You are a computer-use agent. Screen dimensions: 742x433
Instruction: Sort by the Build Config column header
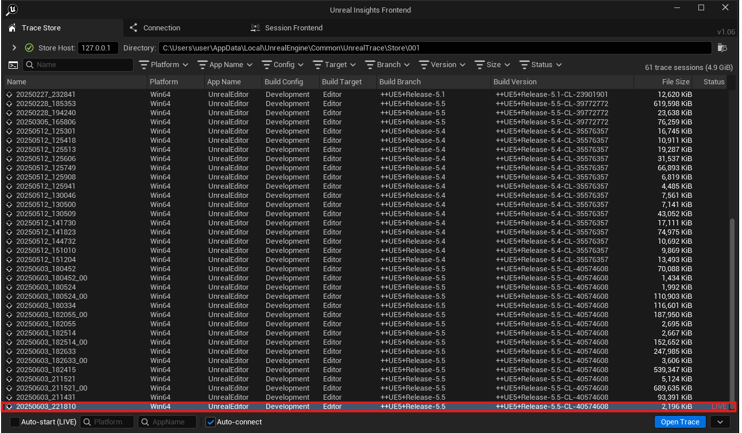(x=291, y=82)
